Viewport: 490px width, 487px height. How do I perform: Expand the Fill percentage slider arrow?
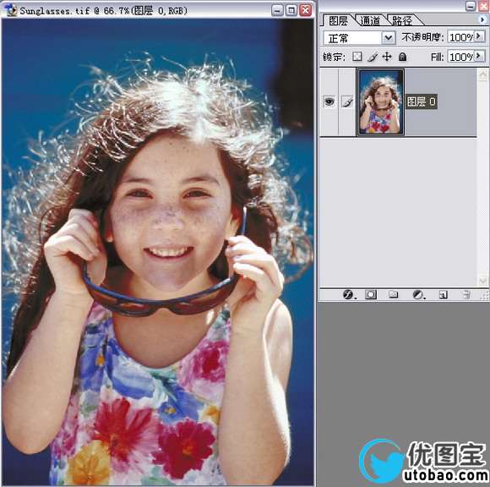(x=479, y=57)
